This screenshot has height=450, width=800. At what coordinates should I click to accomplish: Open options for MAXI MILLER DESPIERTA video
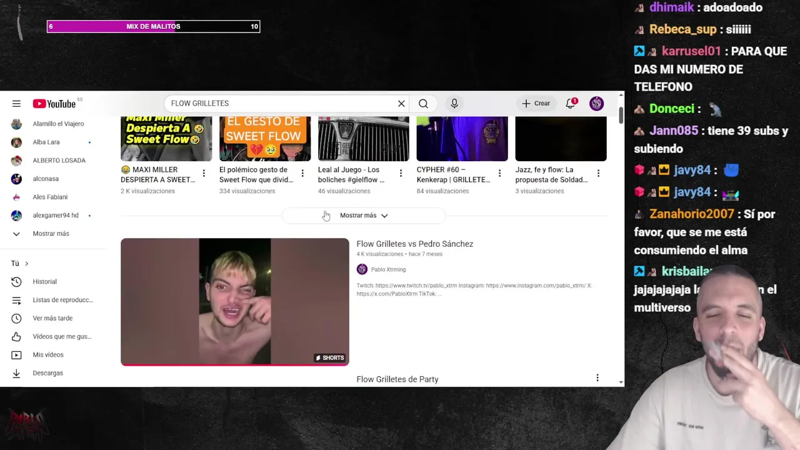[204, 173]
